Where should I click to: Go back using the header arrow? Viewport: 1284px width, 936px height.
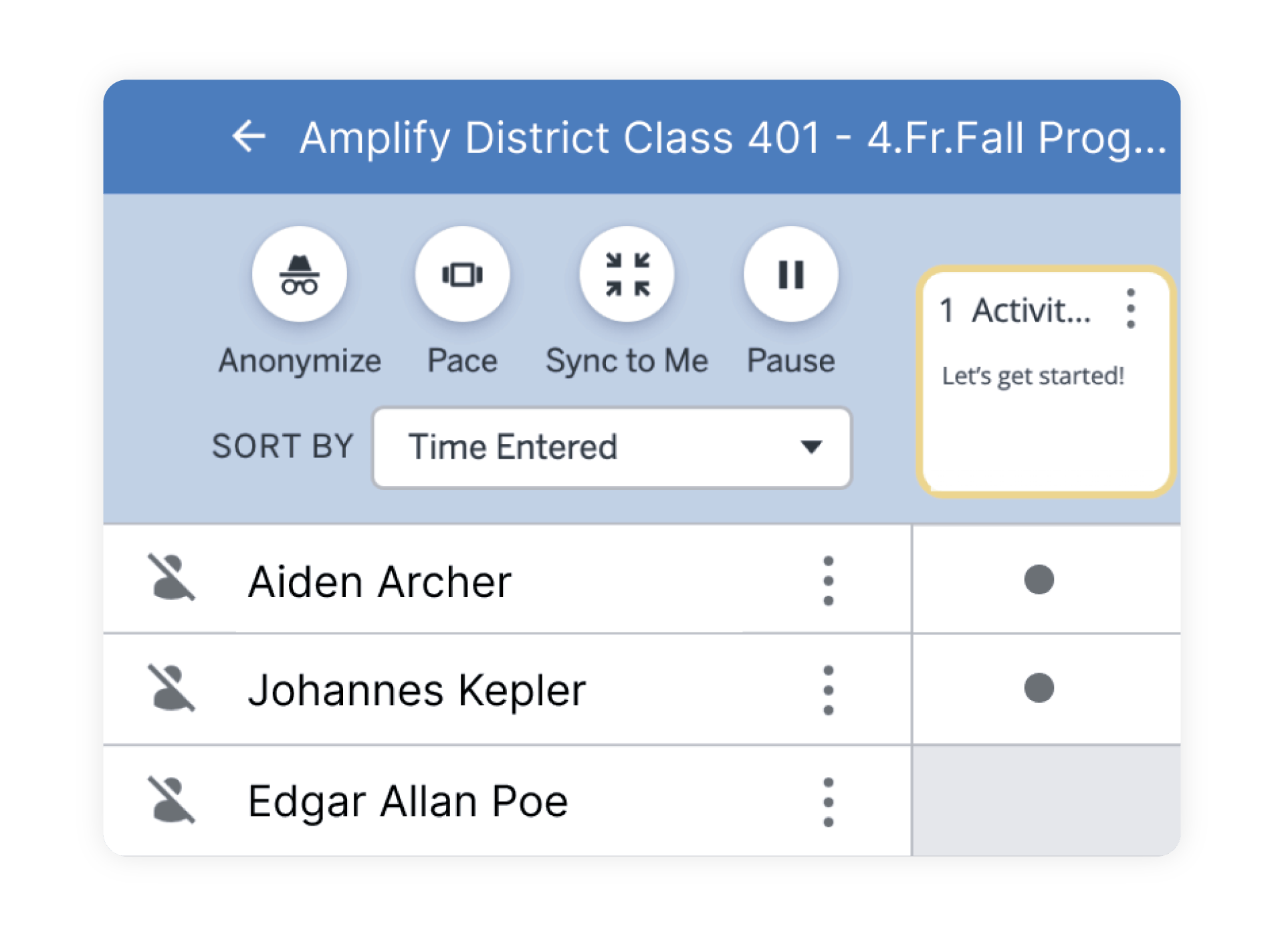tap(249, 136)
